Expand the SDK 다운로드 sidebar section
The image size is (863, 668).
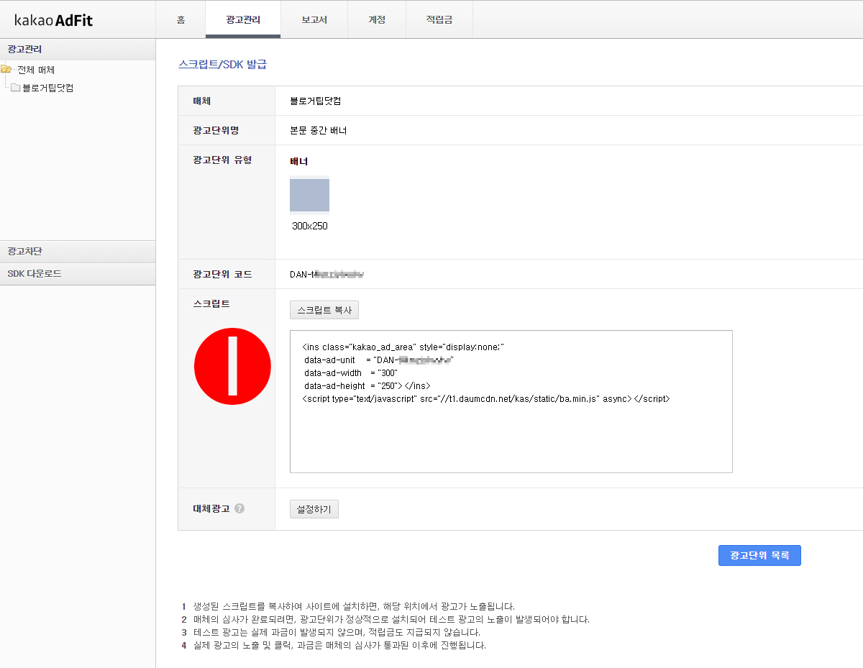tap(78, 274)
